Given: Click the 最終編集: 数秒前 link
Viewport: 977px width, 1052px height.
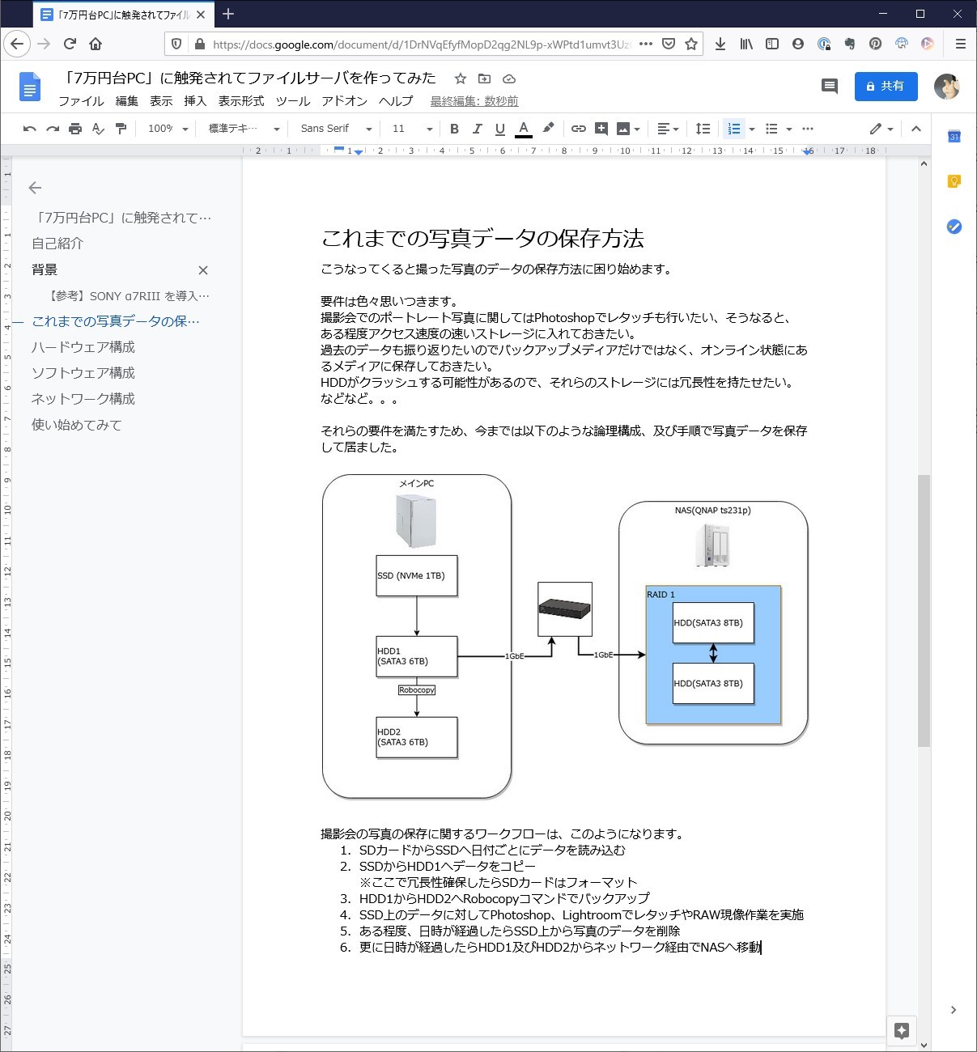Looking at the screenshot, I should click(474, 101).
